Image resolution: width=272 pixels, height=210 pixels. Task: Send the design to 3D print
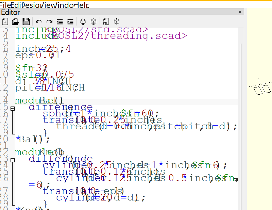pyautogui.click(x=117, y=22)
